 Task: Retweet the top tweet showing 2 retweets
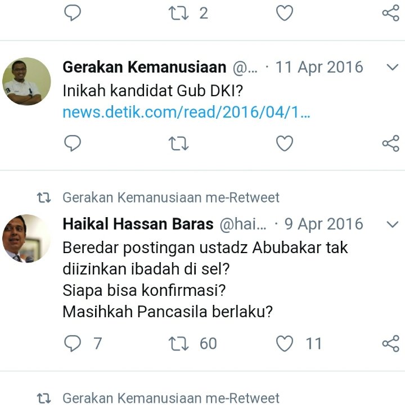178,13
